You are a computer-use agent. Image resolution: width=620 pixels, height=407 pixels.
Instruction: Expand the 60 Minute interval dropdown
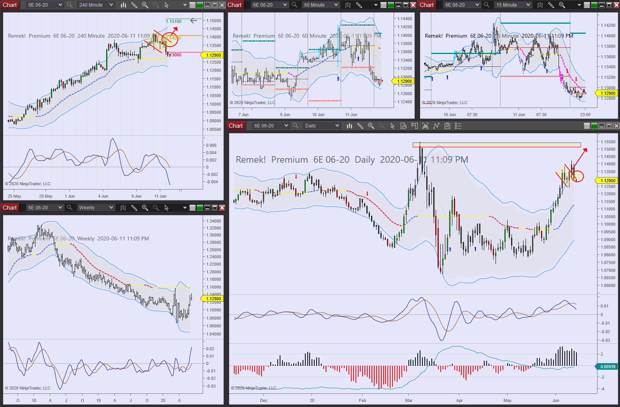click(x=321, y=5)
